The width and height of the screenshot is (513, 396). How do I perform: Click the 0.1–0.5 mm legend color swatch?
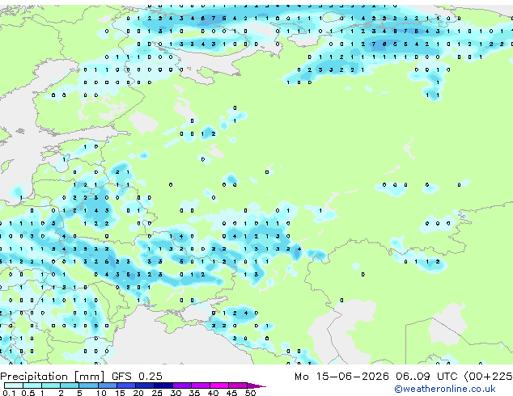click(14, 385)
